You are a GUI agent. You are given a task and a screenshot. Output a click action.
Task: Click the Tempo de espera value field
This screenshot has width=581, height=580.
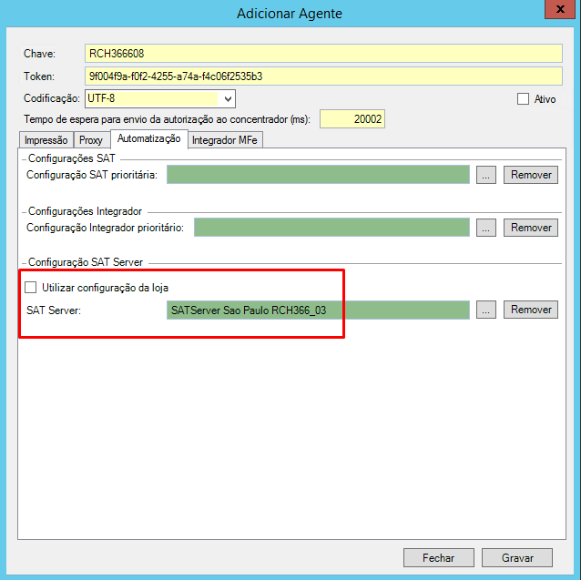(352, 119)
